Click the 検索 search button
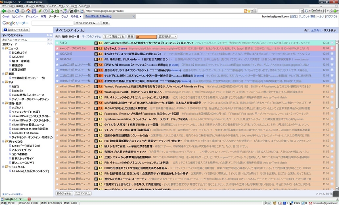The height and width of the screenshot is (205, 339). tap(105, 23)
